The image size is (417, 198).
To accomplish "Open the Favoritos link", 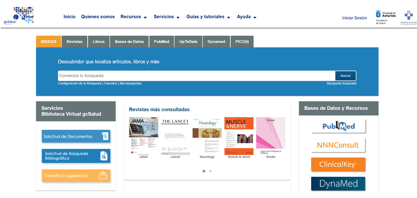I will click(x=110, y=83).
